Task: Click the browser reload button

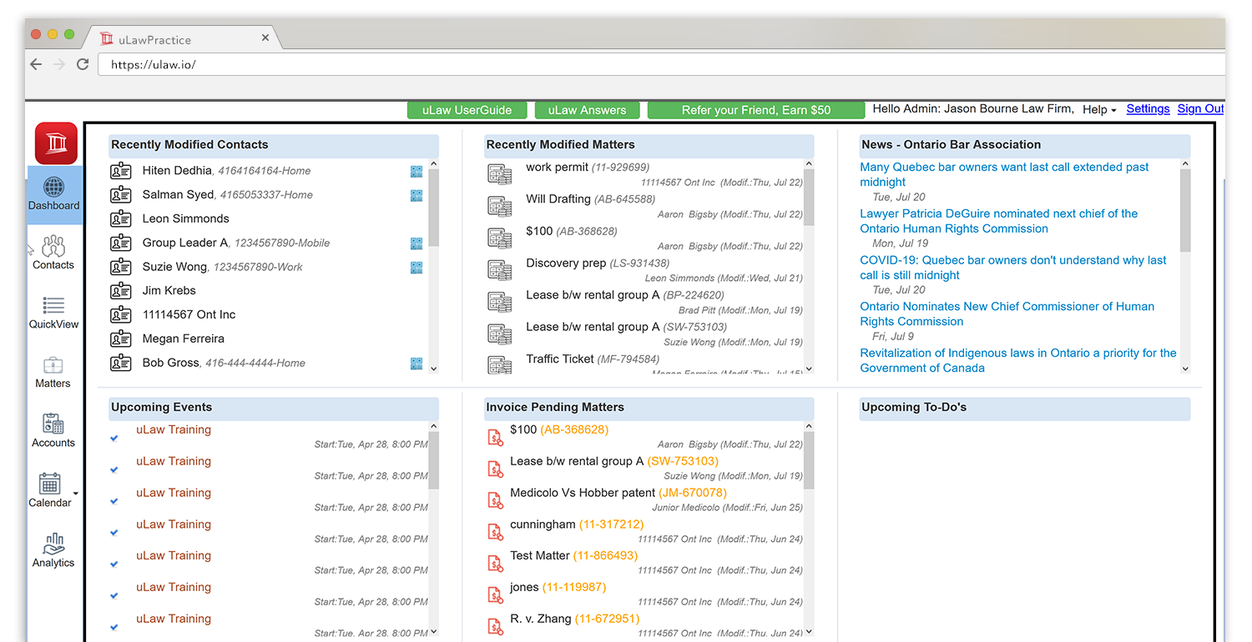Action: pyautogui.click(x=83, y=64)
